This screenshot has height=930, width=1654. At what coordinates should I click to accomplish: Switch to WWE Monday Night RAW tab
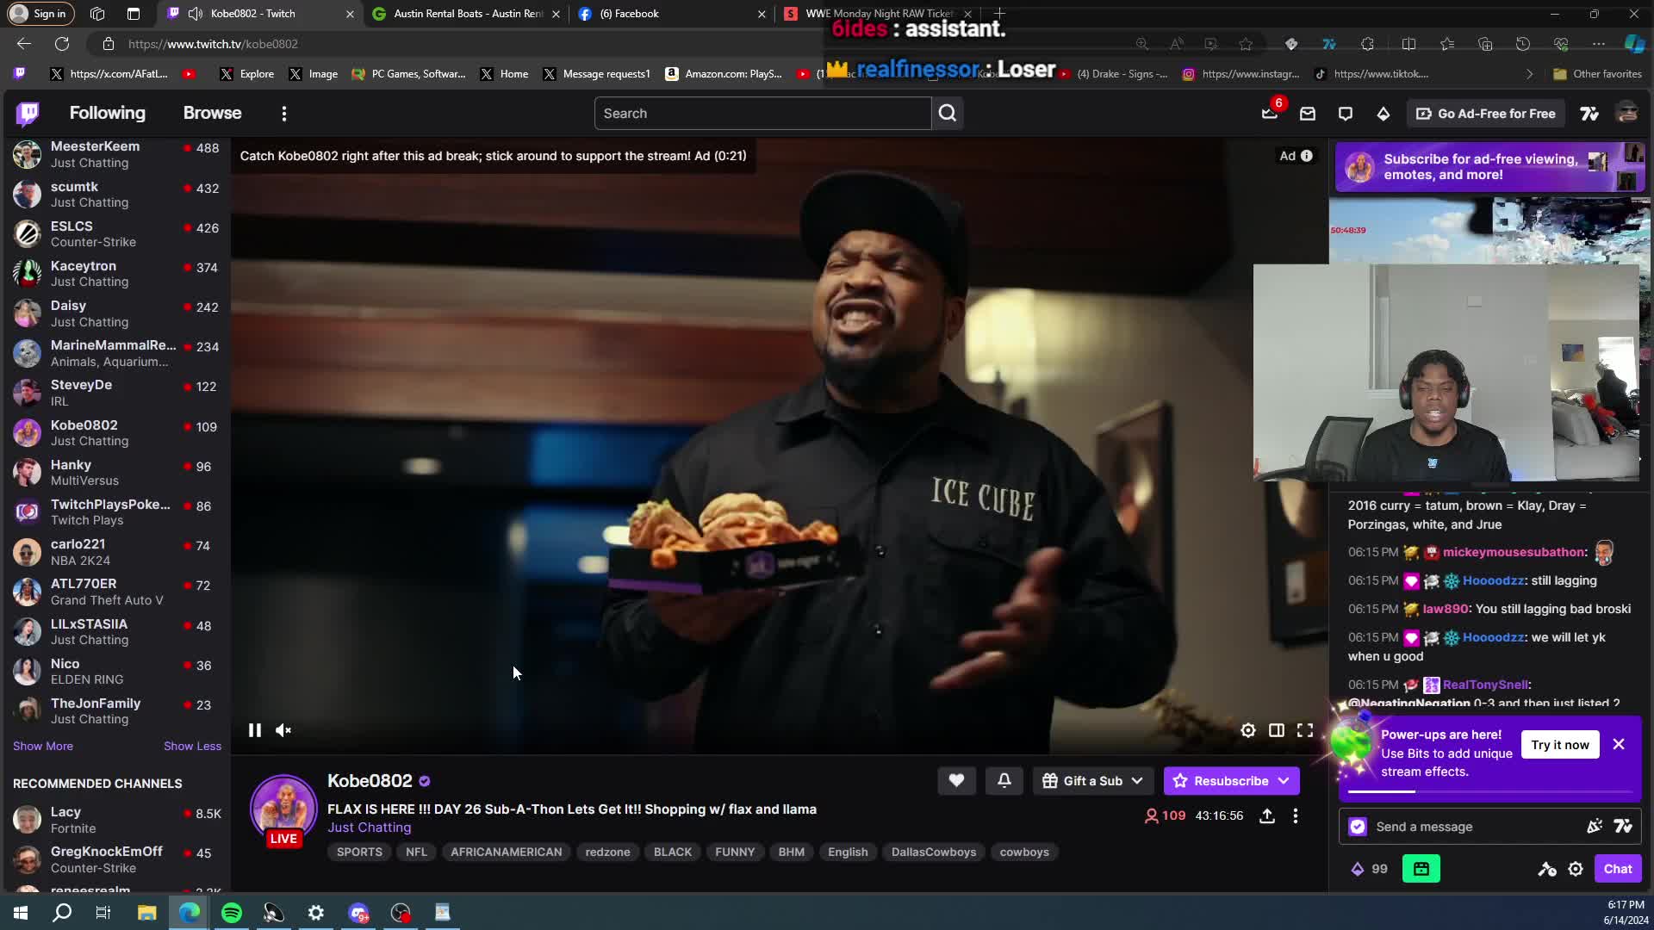pos(877,14)
